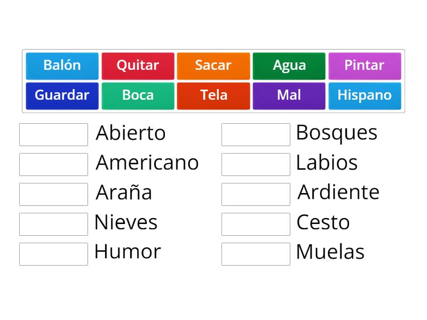The width and height of the screenshot is (427, 320).
Task: Select the Quitar word tile
Action: point(138,66)
